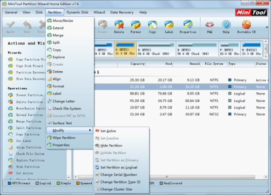The image size is (271, 195).
Task: Choose Surface Test menu entry
Action: click(70, 123)
